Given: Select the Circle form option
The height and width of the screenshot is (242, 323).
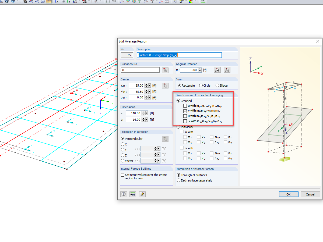Looking at the screenshot, I should [x=201, y=86].
